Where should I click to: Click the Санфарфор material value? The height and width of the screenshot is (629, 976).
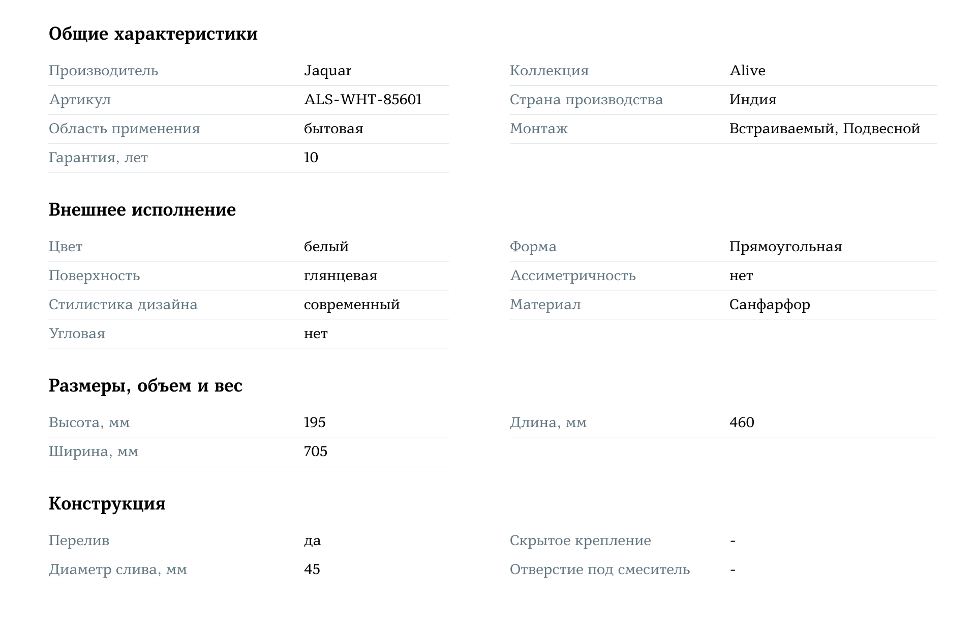[770, 305]
